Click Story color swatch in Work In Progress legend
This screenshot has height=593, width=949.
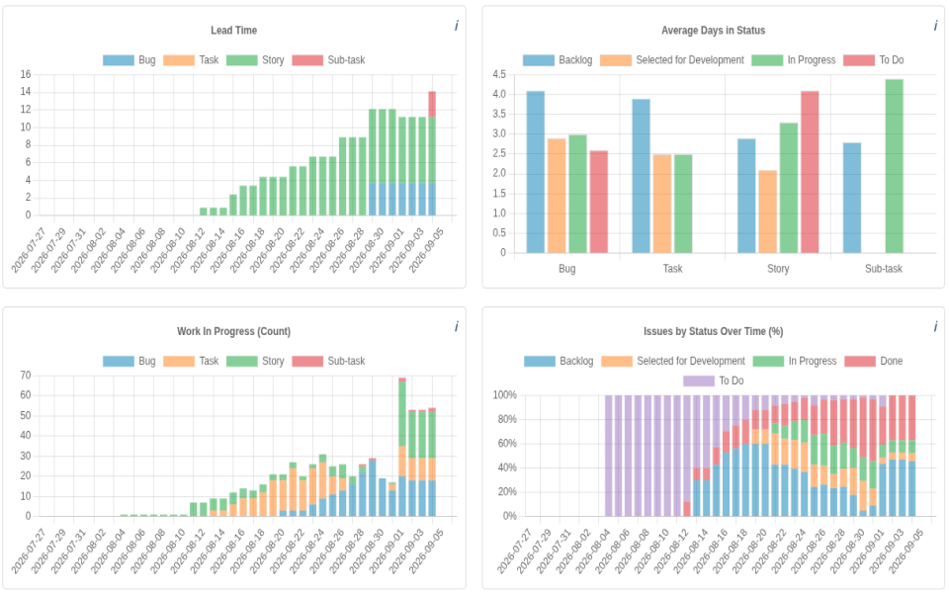pos(241,362)
